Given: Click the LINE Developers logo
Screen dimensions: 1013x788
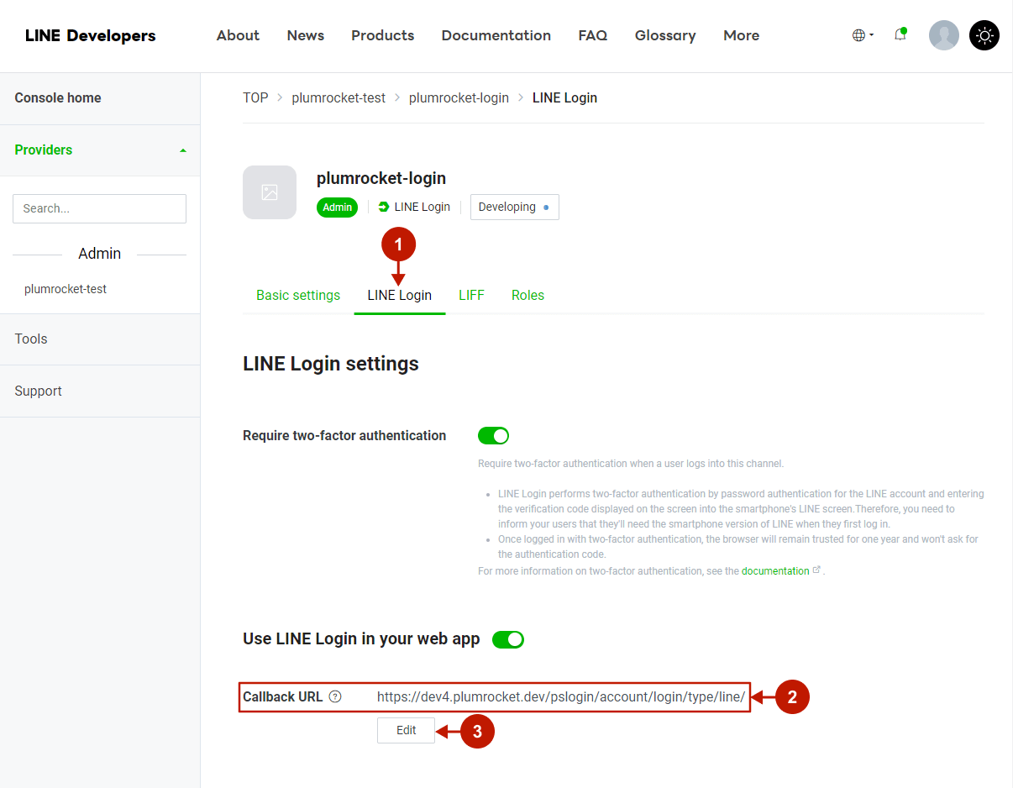Looking at the screenshot, I should tap(91, 35).
